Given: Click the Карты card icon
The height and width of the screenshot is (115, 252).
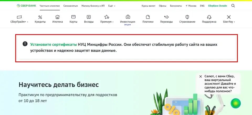Looking at the screenshot, I should coord(73,17).
